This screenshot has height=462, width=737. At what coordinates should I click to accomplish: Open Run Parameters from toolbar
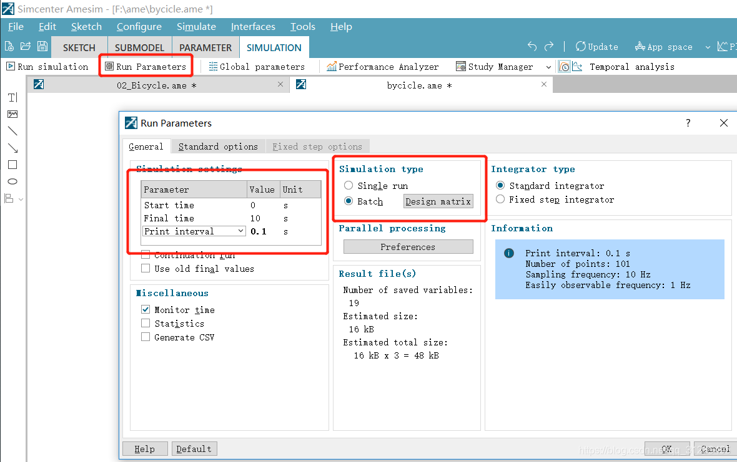click(x=146, y=67)
